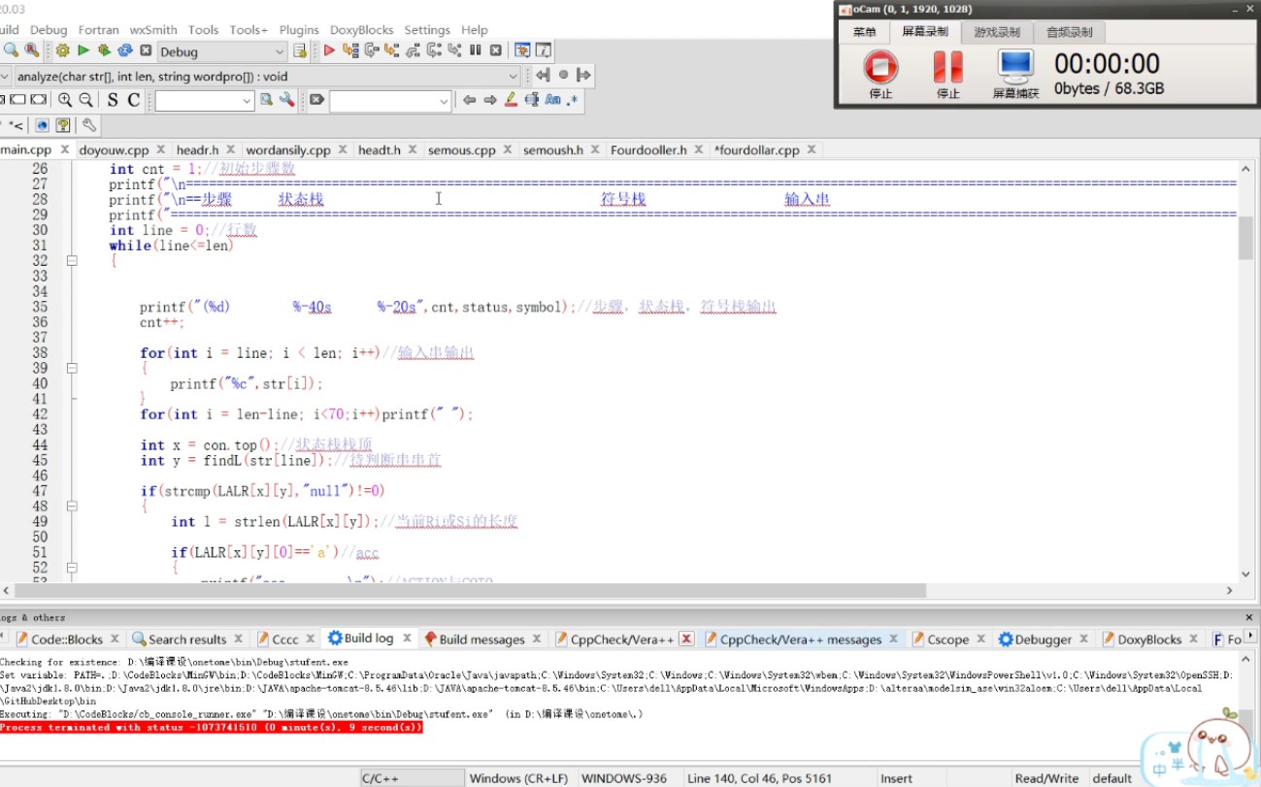Click the Jump back arrow icon

pyautogui.click(x=469, y=100)
